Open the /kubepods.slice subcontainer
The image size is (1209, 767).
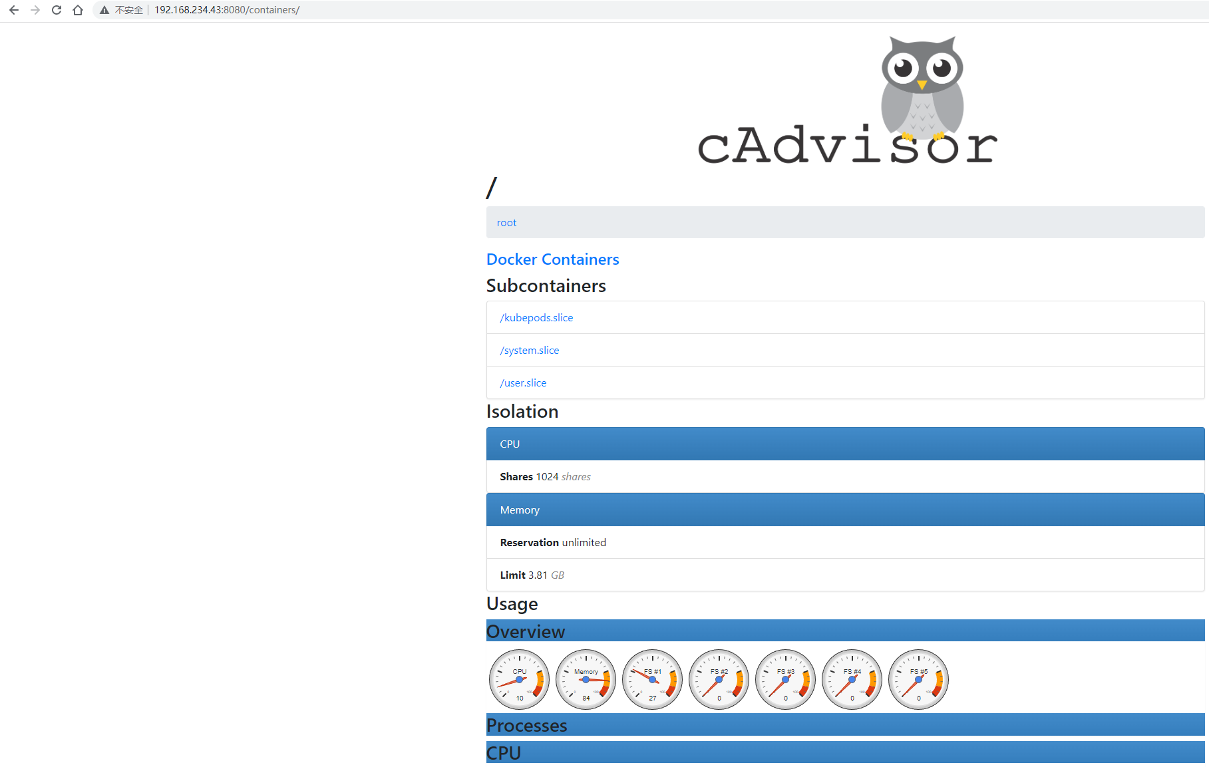coord(536,318)
